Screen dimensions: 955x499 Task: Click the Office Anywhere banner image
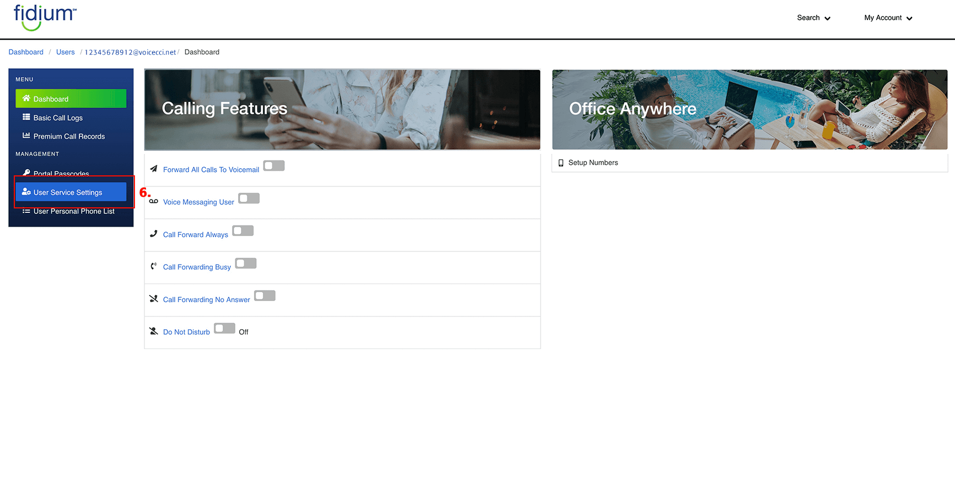click(749, 109)
